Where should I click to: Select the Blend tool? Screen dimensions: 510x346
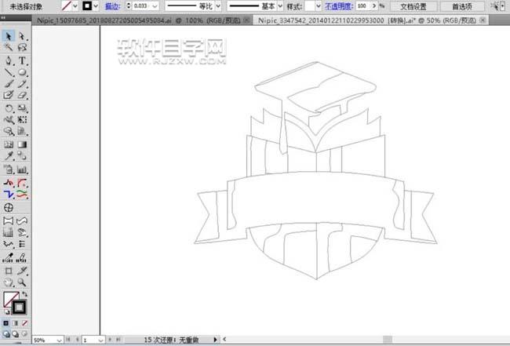pyautogui.click(x=22, y=156)
